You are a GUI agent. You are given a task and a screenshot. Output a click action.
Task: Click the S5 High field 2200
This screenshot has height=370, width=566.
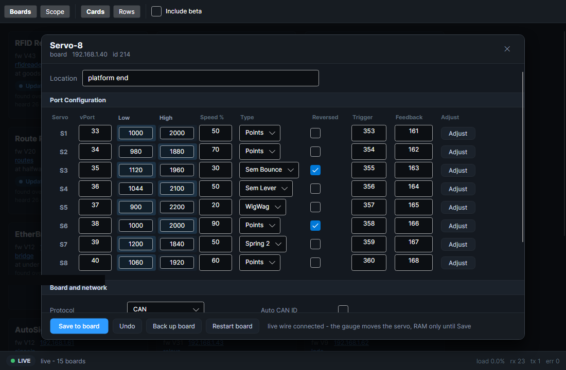(177, 207)
